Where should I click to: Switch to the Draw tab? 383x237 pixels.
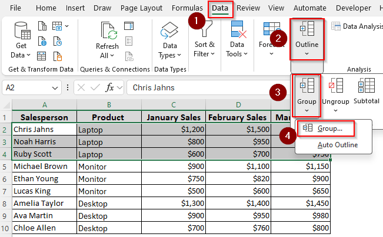102,8
